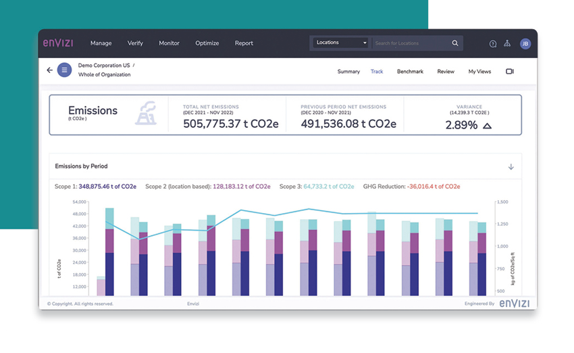Click Scope 2 value 128,183.12 t of CO2e
Screen dimensions: 574x353
pyautogui.click(x=242, y=186)
